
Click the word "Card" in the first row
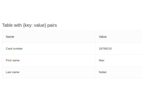click(9, 49)
